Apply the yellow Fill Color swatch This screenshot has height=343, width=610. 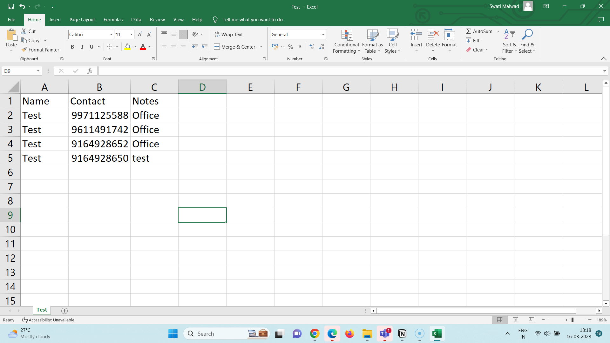[127, 47]
